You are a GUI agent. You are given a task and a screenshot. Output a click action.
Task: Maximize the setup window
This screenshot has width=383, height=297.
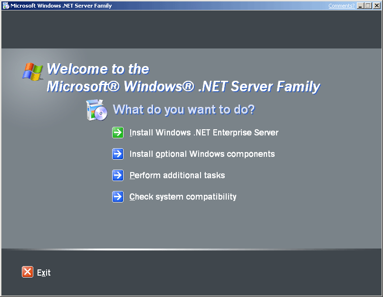coord(368,6)
